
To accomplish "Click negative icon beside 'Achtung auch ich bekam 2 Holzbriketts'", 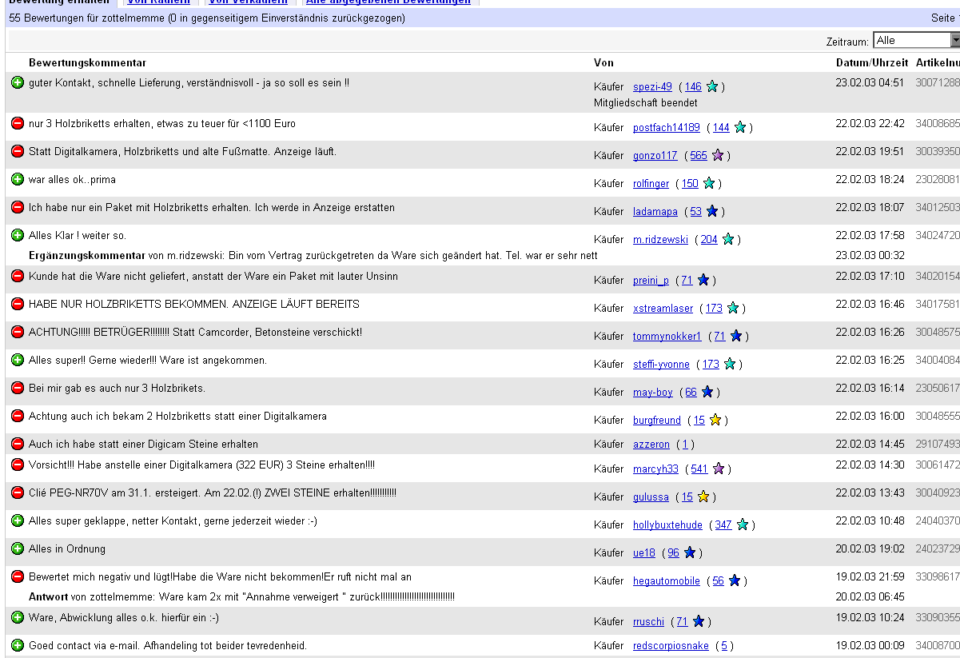I will pos(18,416).
